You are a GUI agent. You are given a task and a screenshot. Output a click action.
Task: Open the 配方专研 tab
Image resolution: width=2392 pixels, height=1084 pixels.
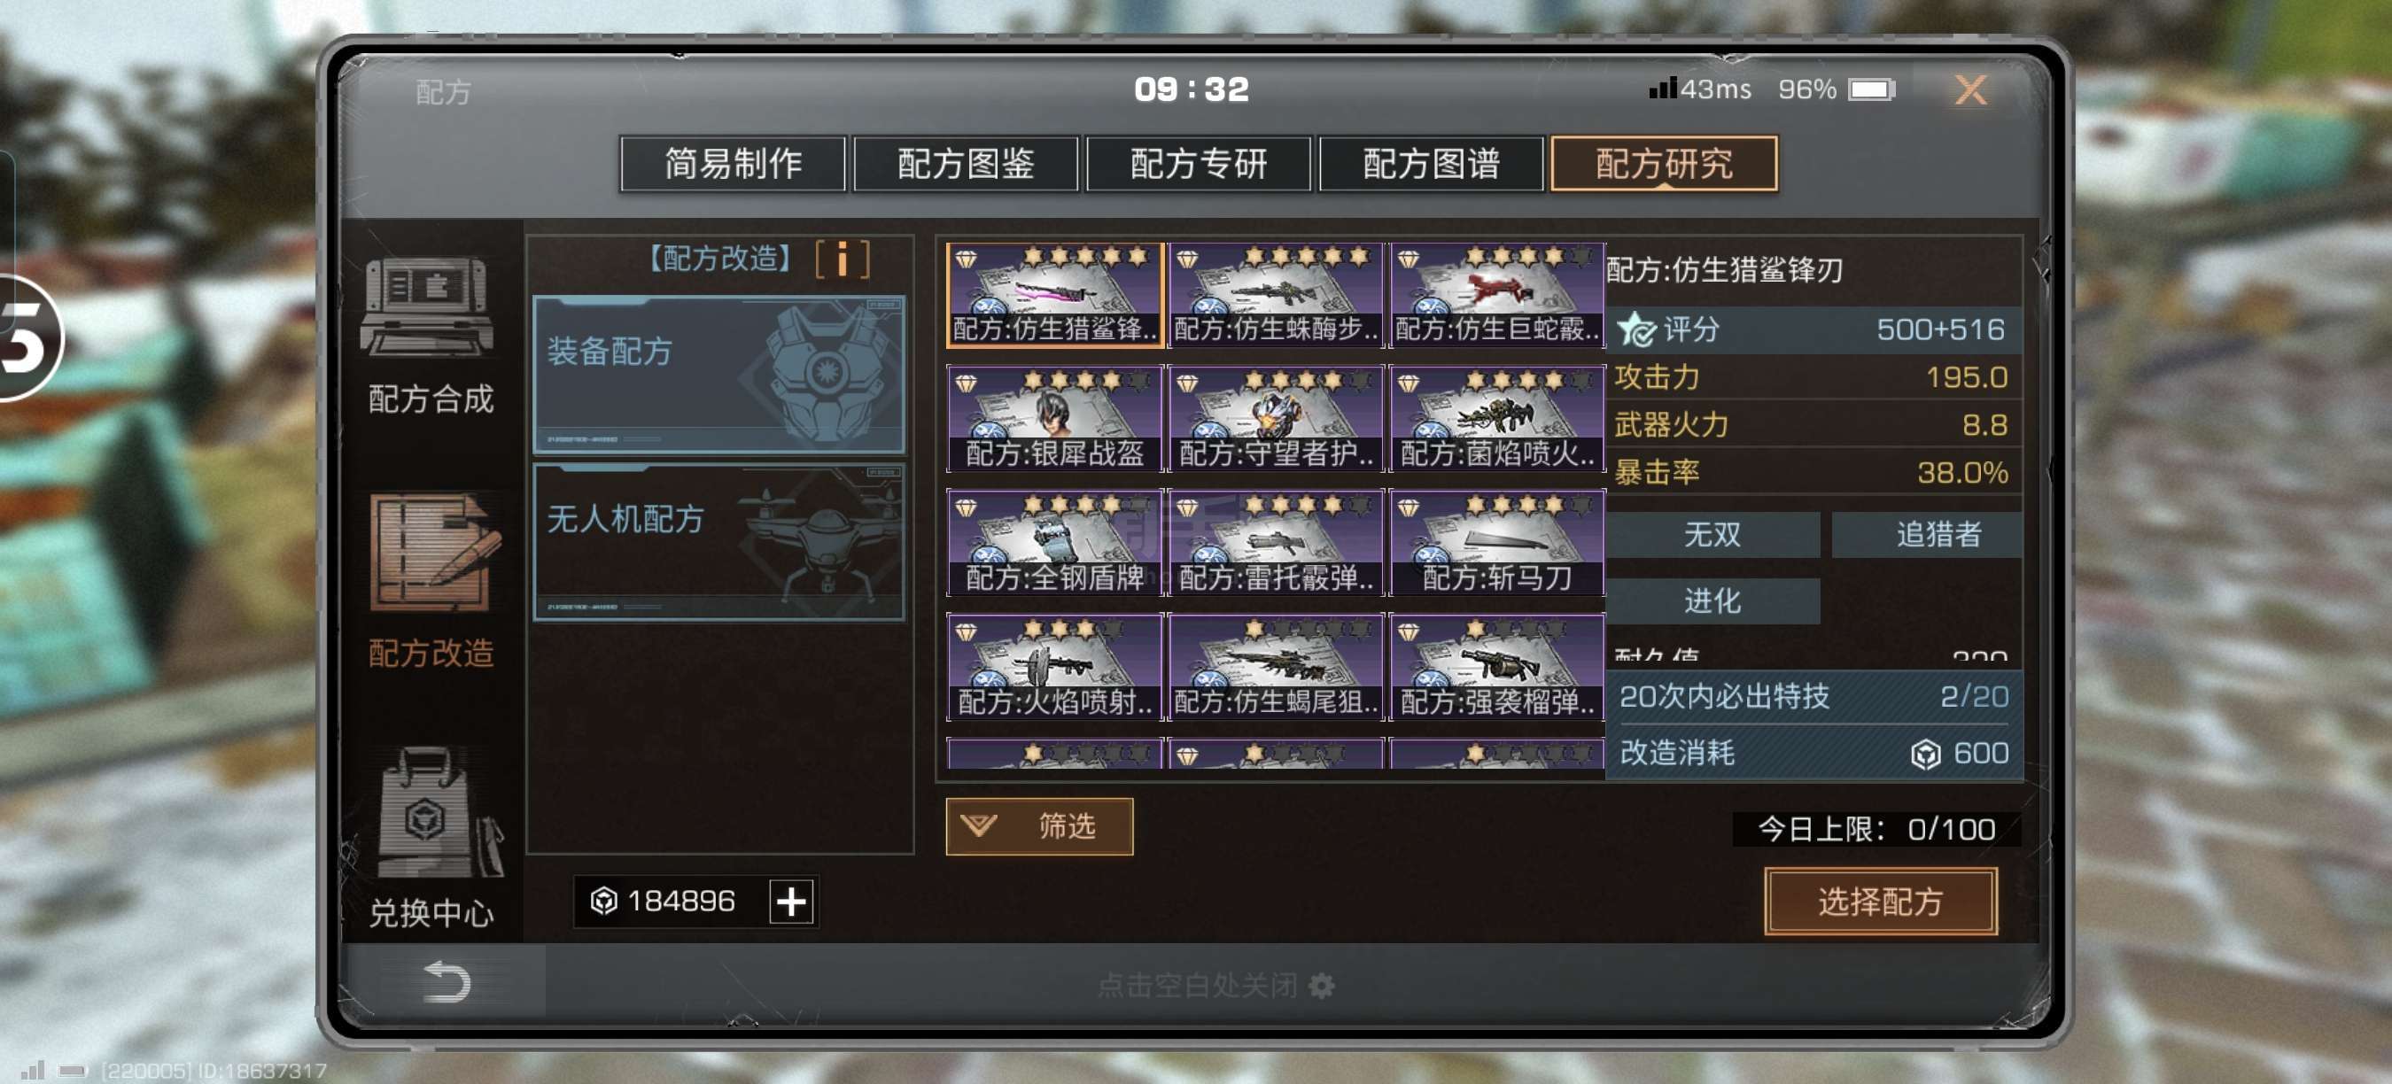coord(1198,163)
